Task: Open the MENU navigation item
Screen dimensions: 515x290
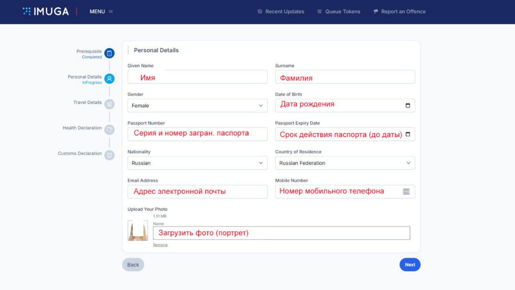Action: [x=101, y=12]
